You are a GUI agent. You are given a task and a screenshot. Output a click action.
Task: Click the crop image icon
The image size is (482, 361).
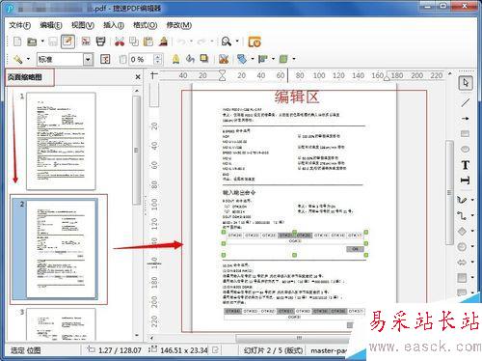[224, 59]
